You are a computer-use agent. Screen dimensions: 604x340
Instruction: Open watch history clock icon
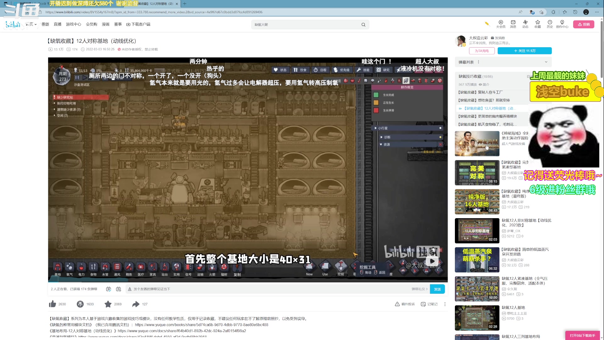point(550,22)
